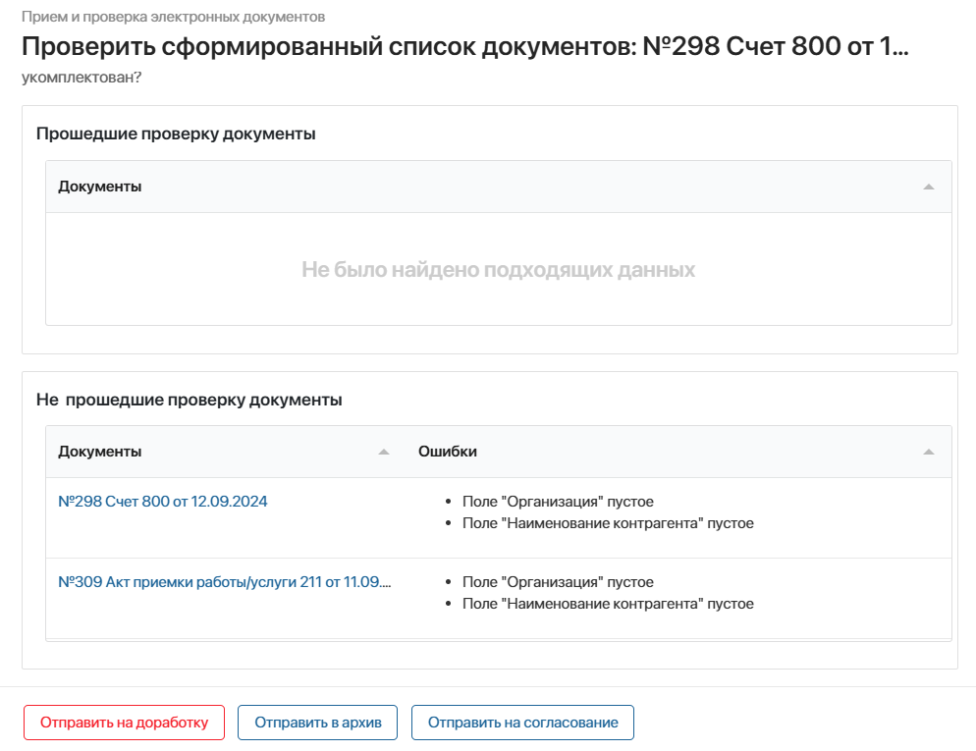Viewport: 976px width, 751px height.
Task: Click the sort arrow in the empty passed documents table
Action: [x=929, y=187]
